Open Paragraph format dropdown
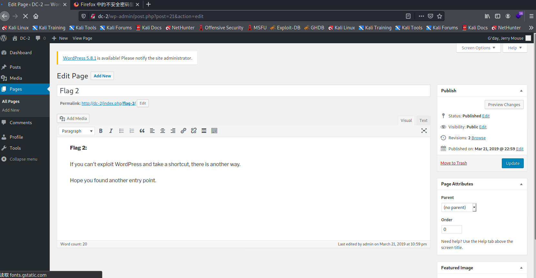Viewport: 536px width, 278px height. click(x=77, y=131)
